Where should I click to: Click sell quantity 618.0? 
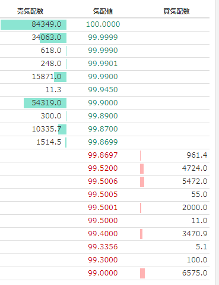coord(51,51)
